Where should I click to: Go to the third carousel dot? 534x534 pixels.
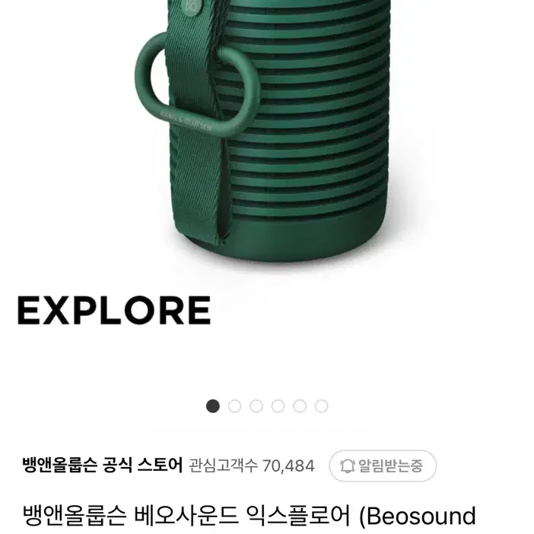256,406
